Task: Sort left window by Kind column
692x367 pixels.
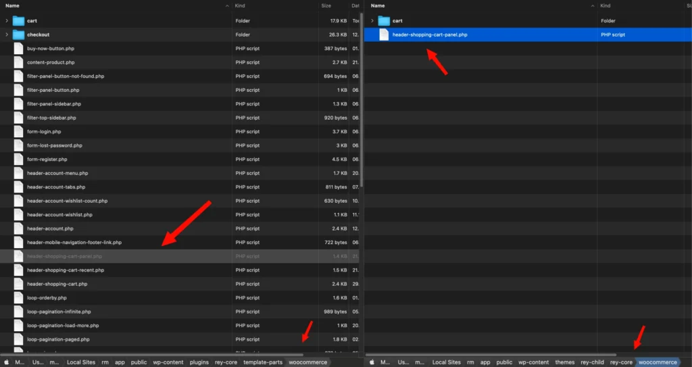Action: (x=240, y=5)
